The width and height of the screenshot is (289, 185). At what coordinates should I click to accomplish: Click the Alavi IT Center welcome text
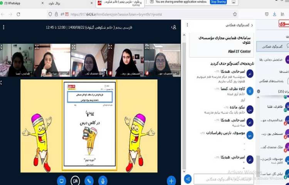239,51
